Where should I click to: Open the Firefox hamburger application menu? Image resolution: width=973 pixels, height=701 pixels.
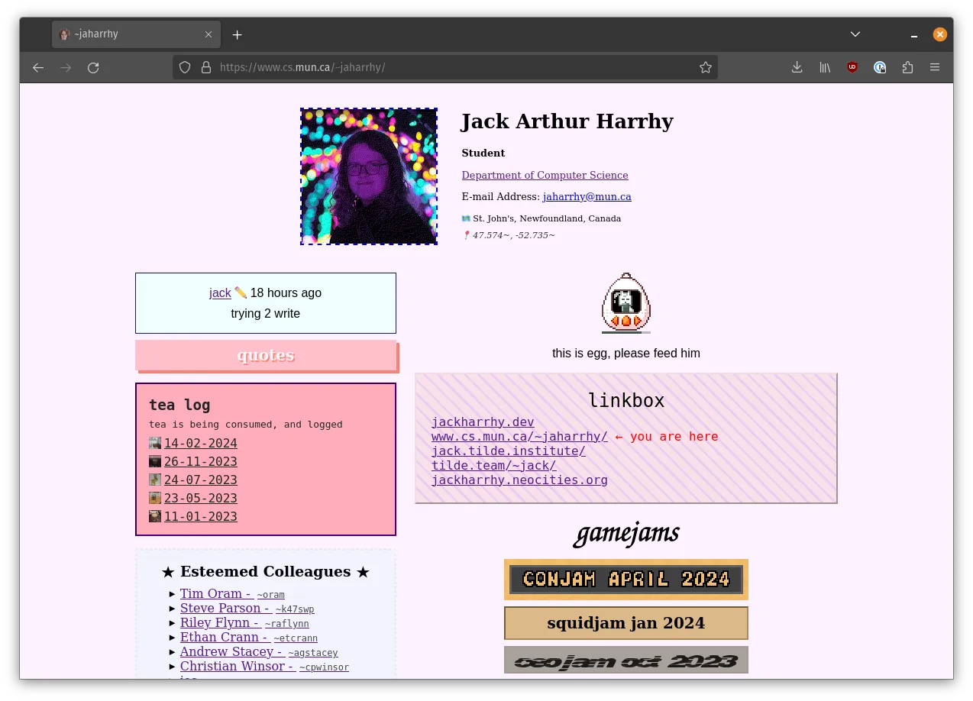[935, 68]
